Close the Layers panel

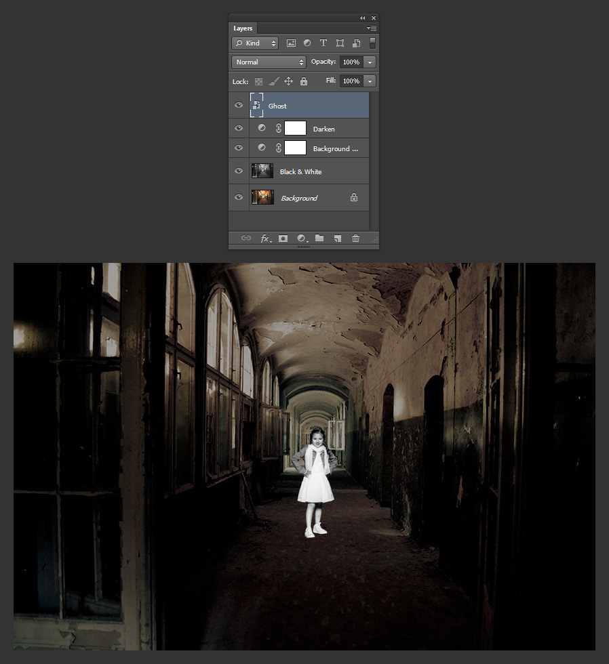click(x=374, y=18)
